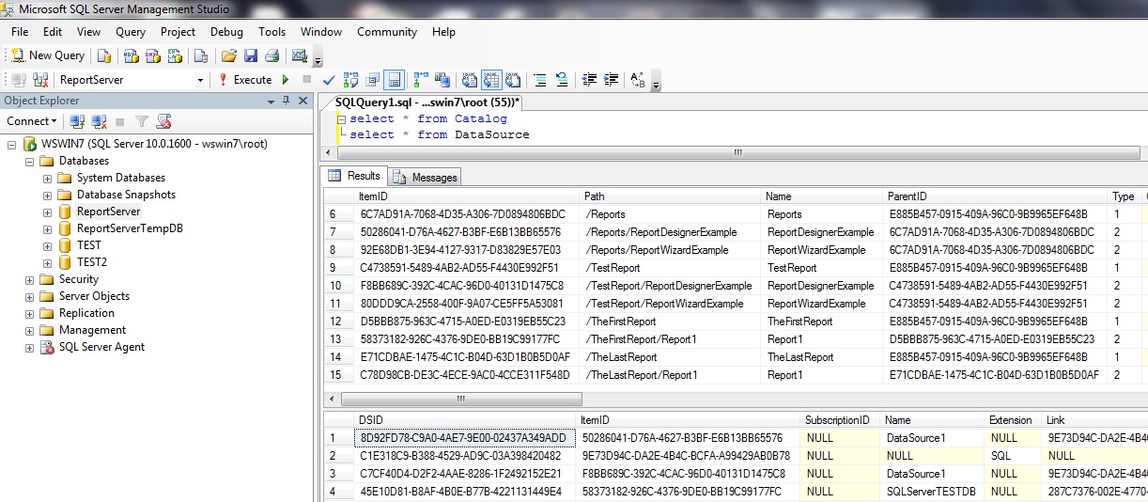The width and height of the screenshot is (1148, 502).
Task: Expand the Security folder
Action: pos(29,280)
